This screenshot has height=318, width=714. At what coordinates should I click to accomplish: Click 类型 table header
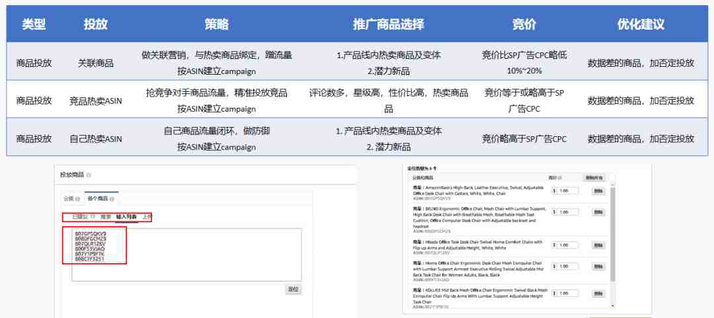pos(34,24)
